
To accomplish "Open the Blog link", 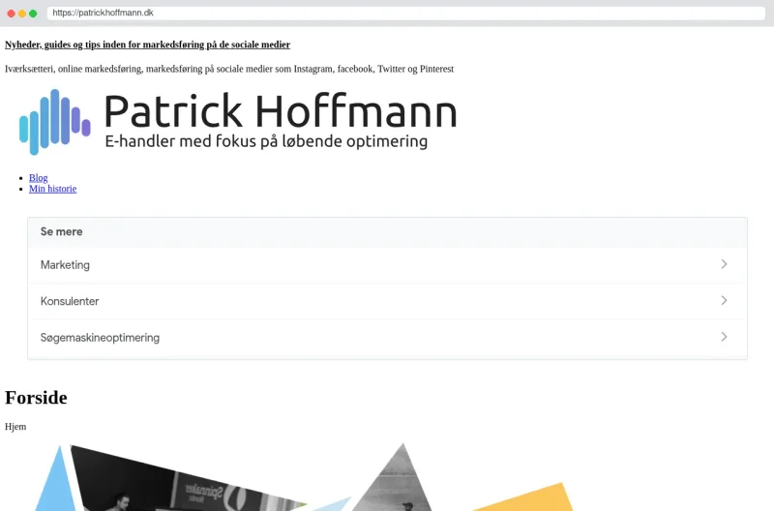I will tap(38, 178).
